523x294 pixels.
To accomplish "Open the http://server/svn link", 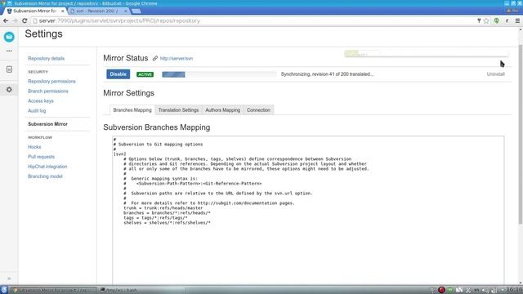I will coord(177,58).
